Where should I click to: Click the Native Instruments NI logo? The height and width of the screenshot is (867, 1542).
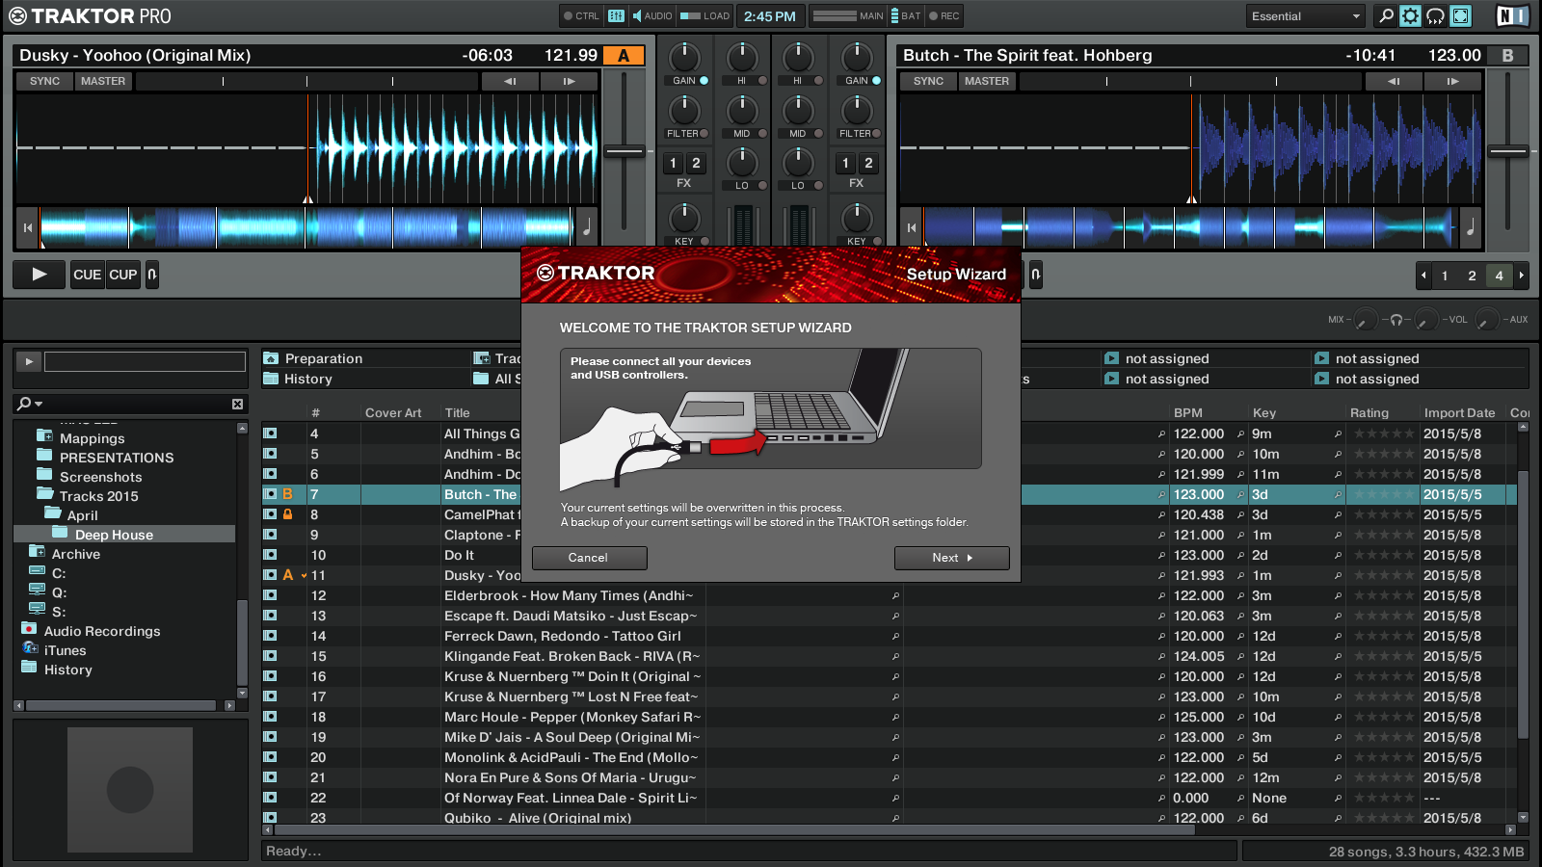[1512, 15]
